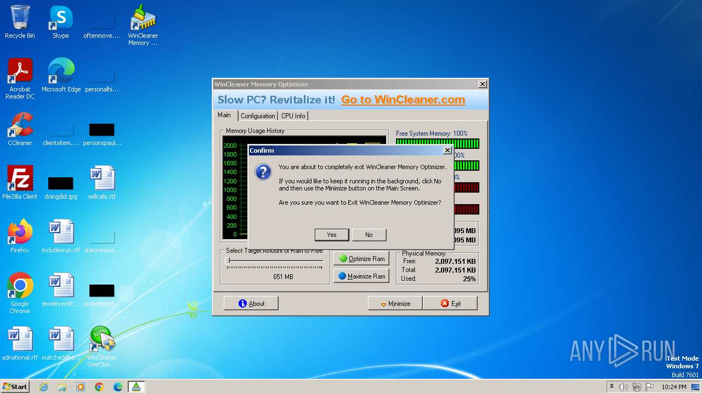Close the Confirm dialog
Viewport: 702px width, 394px height.
tap(448, 150)
